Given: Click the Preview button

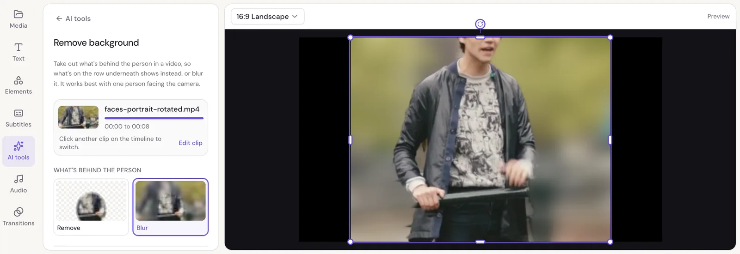Looking at the screenshot, I should 718,16.
